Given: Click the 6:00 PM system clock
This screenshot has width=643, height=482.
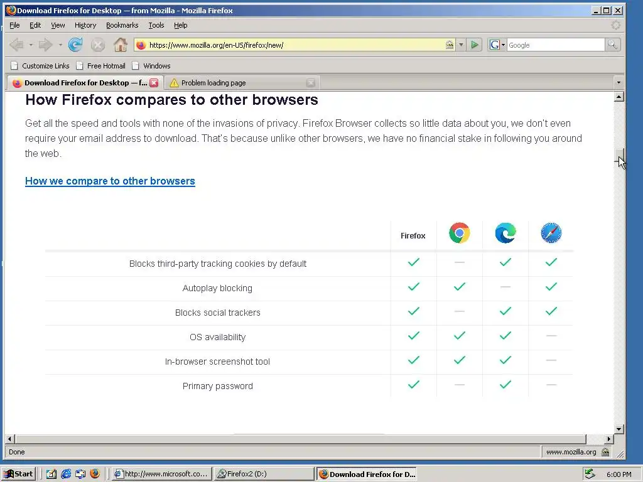Looking at the screenshot, I should pyautogui.click(x=619, y=474).
